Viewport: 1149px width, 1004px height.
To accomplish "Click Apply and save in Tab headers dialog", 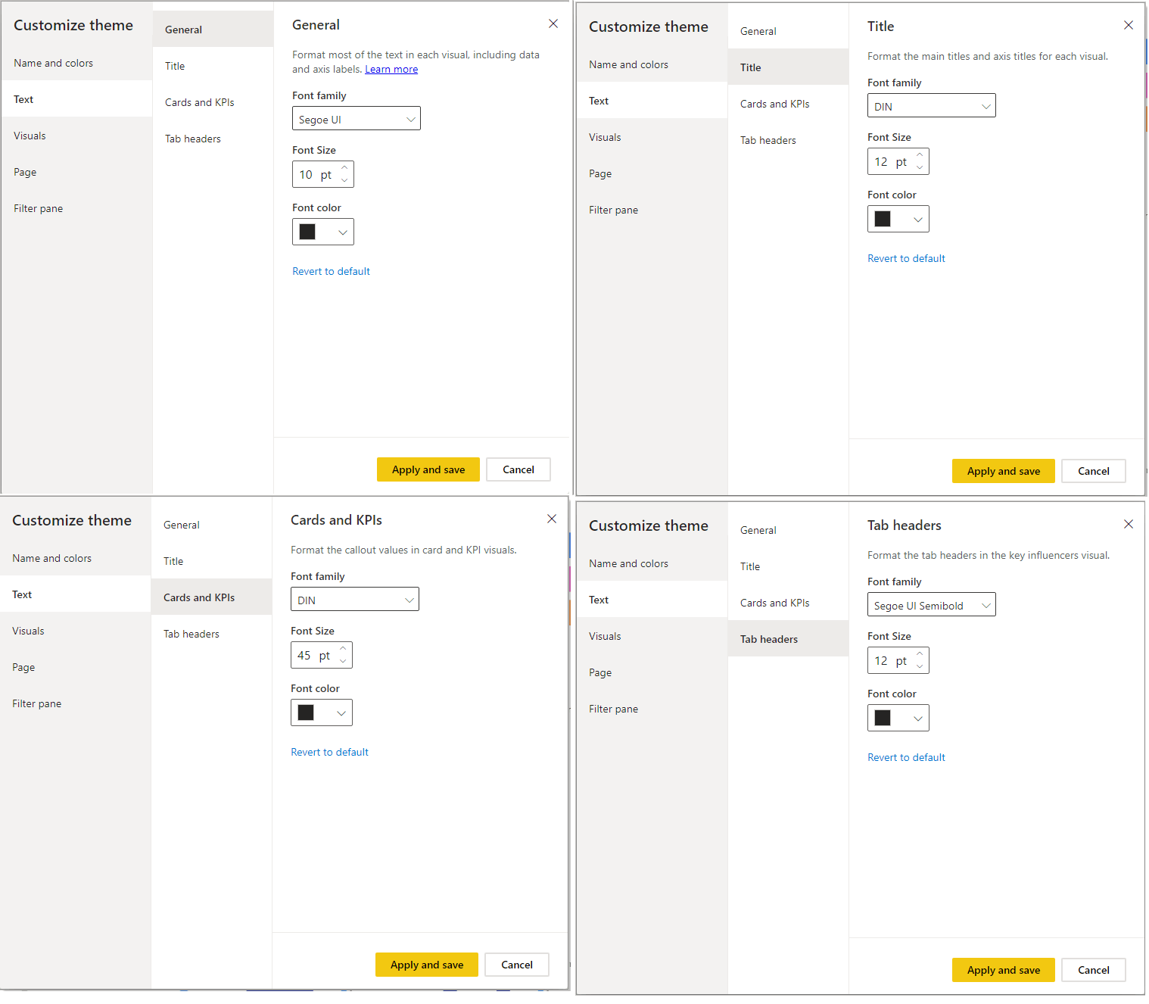I will [x=1003, y=970].
